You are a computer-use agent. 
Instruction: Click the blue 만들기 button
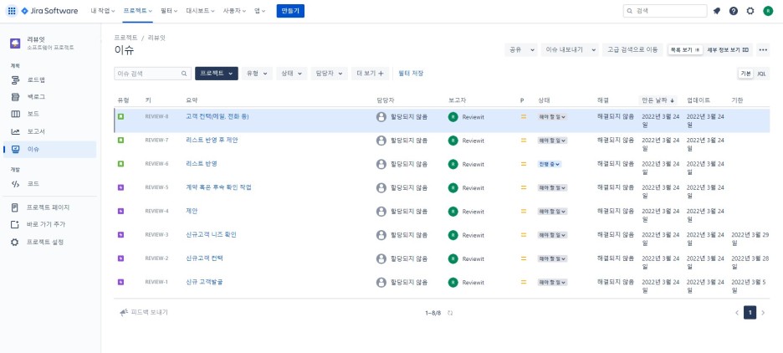pos(290,11)
